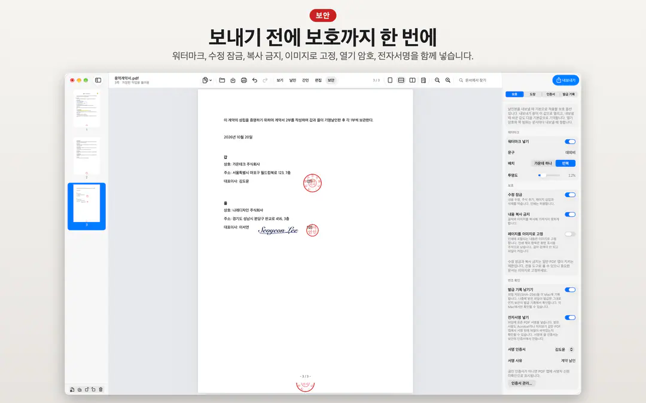Undo with the curved arrow icon
The height and width of the screenshot is (403, 646).
(x=255, y=80)
